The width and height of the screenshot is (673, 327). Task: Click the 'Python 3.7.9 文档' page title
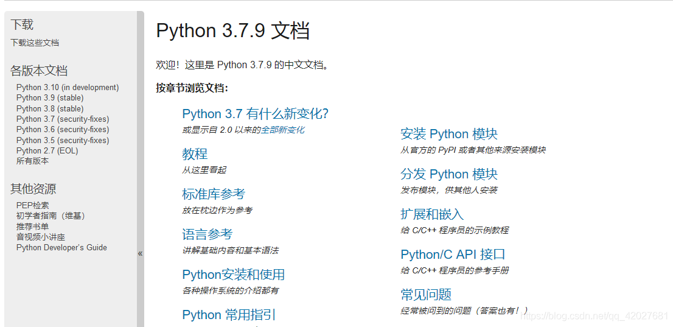(x=232, y=31)
